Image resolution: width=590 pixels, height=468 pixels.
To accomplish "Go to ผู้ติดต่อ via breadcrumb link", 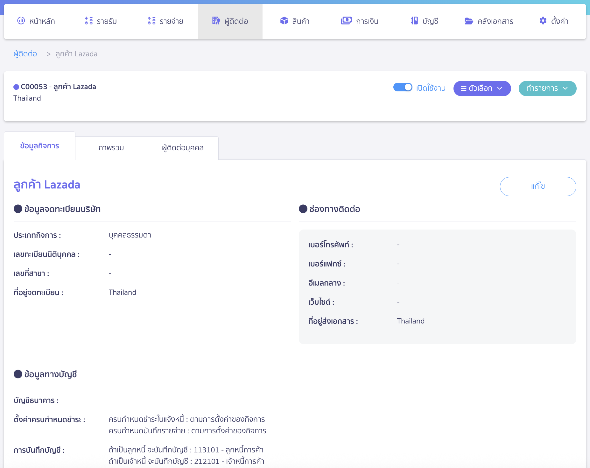I will [x=25, y=54].
